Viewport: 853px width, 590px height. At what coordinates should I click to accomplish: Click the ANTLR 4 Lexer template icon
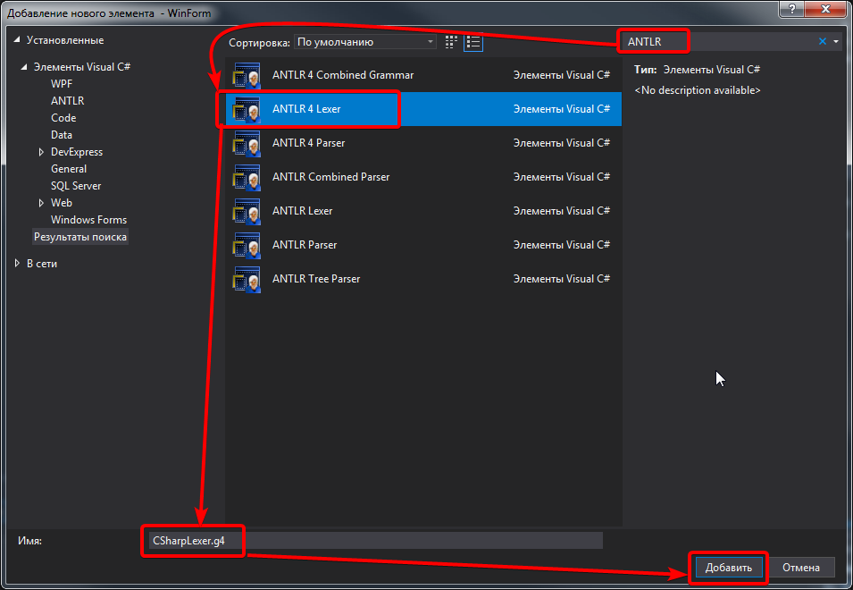pyautogui.click(x=247, y=109)
